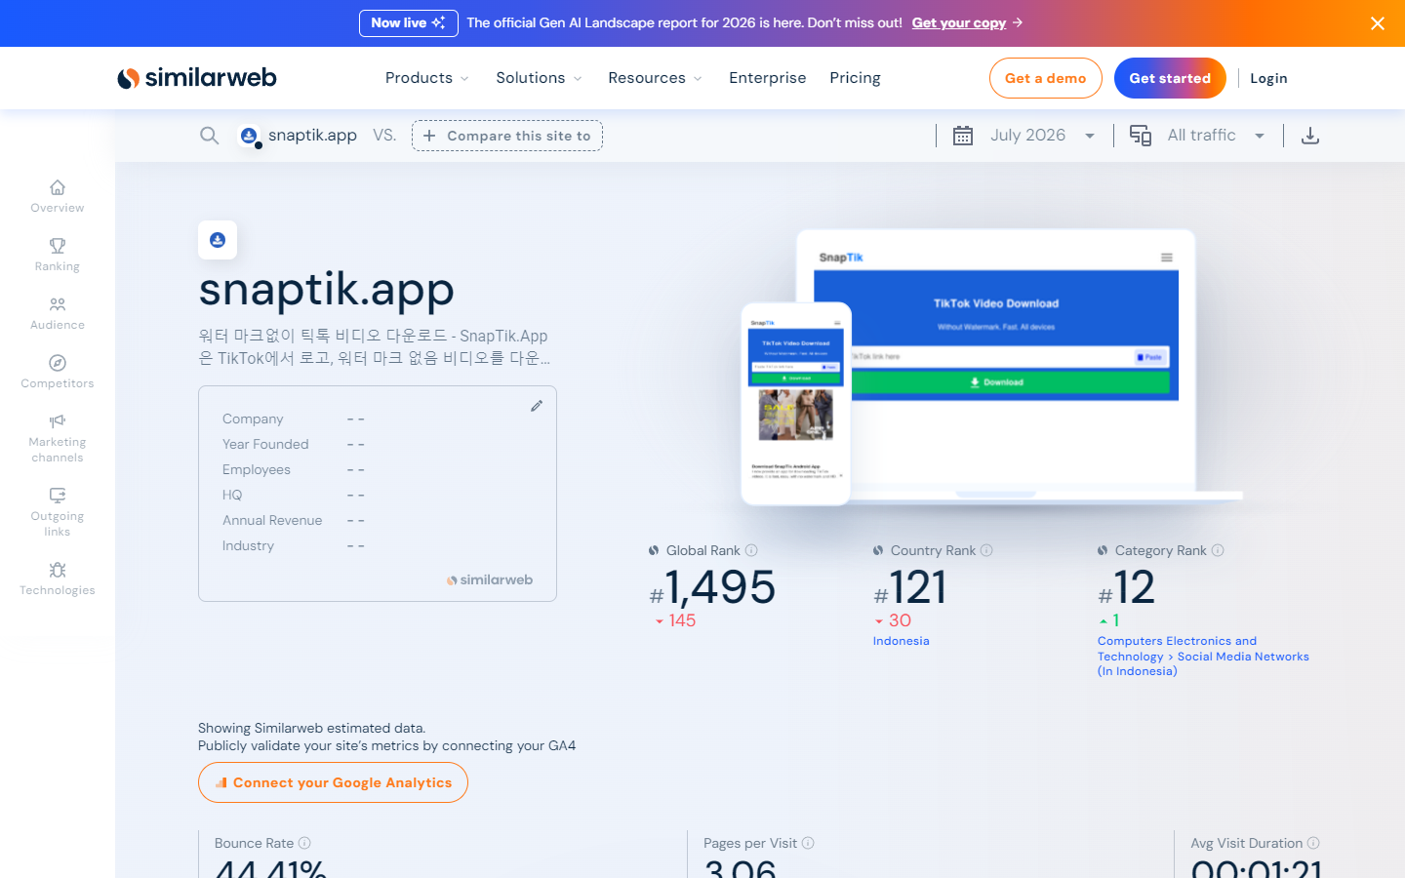Screen dimensions: 1405x878
Task: Click the Global Rank change value 145
Action: [682, 620]
